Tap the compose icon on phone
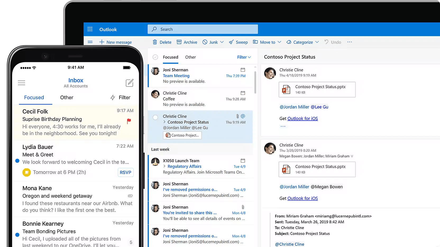 pyautogui.click(x=130, y=83)
